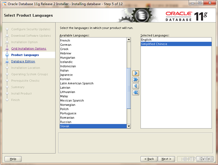Select Greek in Available Languages
Viewport: 218px width, 165px height.
point(93,49)
